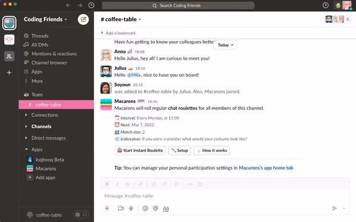Expand the Direct messages section
Viewport: 356px width, 222px height.
click(x=26, y=138)
